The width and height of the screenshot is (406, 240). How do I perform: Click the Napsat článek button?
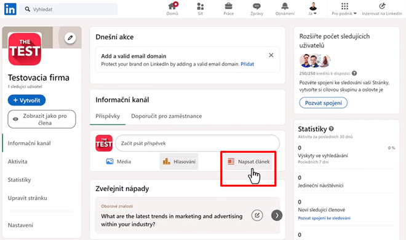[249, 161]
